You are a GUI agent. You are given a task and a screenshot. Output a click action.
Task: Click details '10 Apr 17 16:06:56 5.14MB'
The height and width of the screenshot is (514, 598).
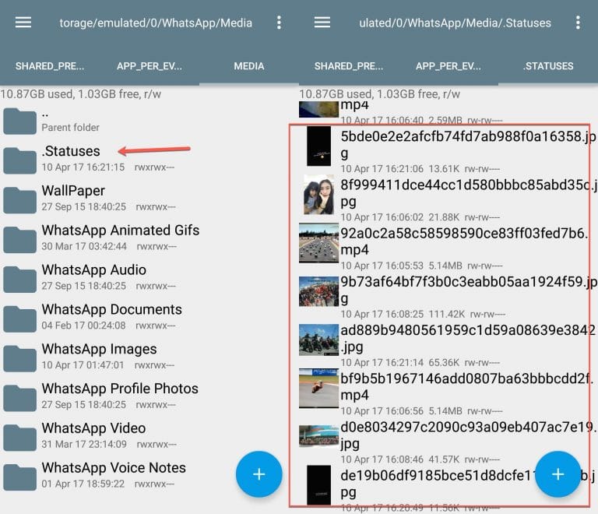[421, 411]
